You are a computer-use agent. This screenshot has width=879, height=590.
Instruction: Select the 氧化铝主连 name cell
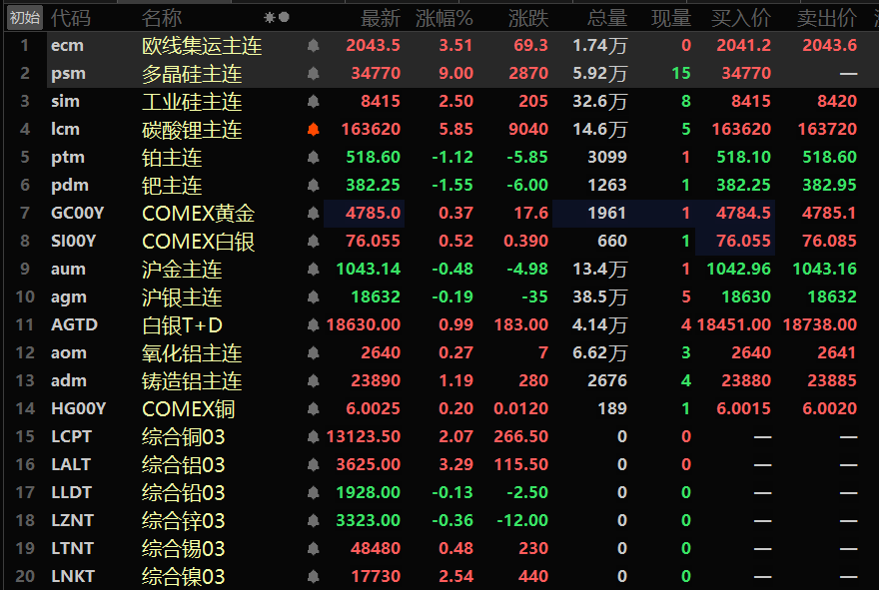(192, 353)
